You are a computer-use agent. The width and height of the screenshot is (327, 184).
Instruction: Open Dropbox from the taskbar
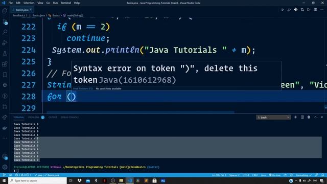(80, 180)
